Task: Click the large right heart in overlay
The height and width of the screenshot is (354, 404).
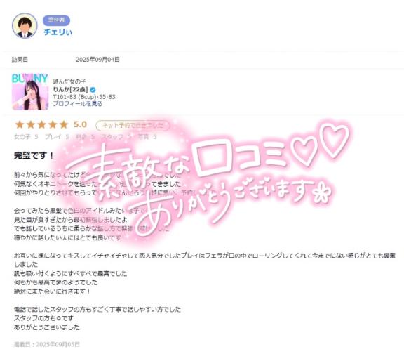Action: coord(334,140)
